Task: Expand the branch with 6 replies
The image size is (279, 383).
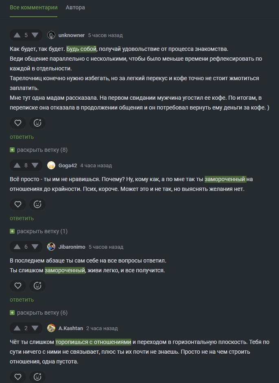Action: 39,313
